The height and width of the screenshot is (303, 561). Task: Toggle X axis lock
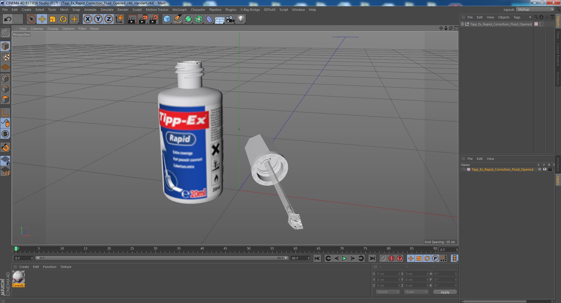[x=87, y=19]
